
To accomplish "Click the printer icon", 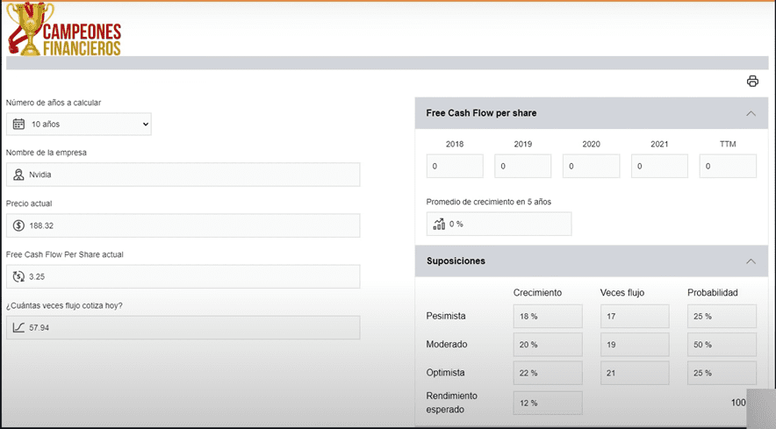I will [752, 82].
